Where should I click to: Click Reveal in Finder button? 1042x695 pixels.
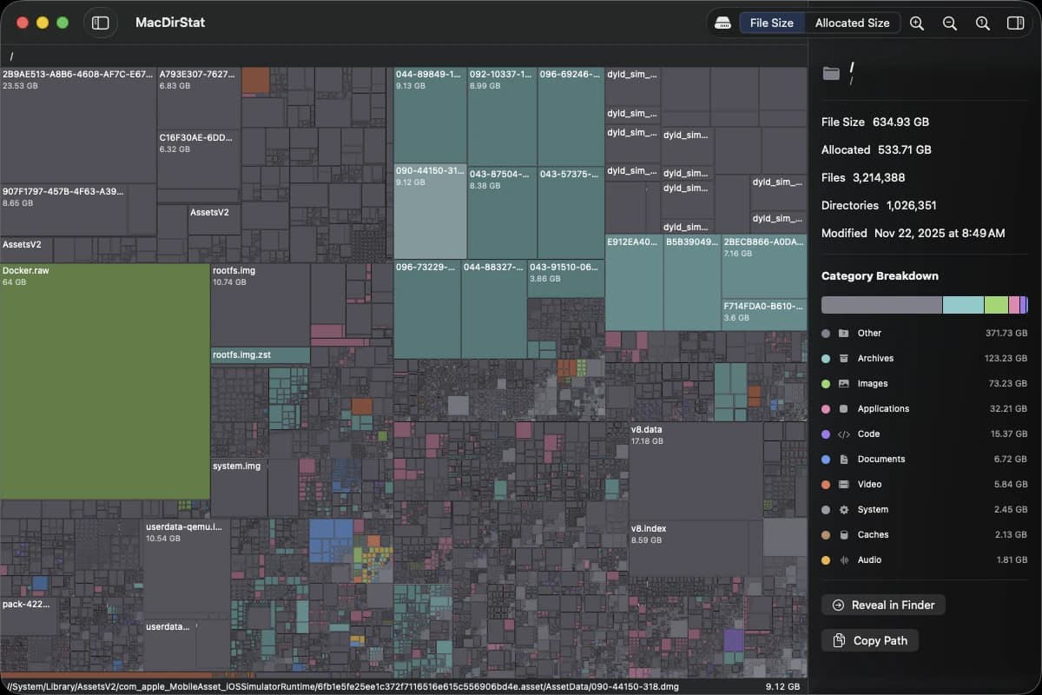pyautogui.click(x=883, y=605)
